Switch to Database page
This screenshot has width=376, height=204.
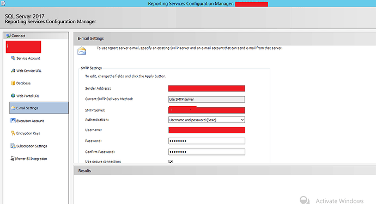point(23,83)
